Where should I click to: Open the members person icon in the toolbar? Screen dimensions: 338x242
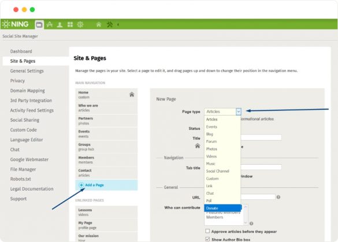(x=60, y=25)
